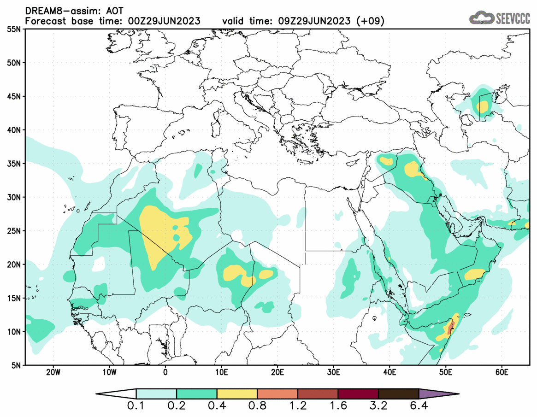Click the 0.1 colorbar value

(136, 406)
